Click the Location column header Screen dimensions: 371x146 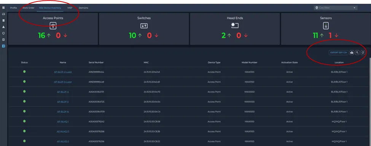(x=339, y=63)
